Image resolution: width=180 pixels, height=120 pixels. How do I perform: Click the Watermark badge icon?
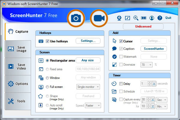[115, 57]
